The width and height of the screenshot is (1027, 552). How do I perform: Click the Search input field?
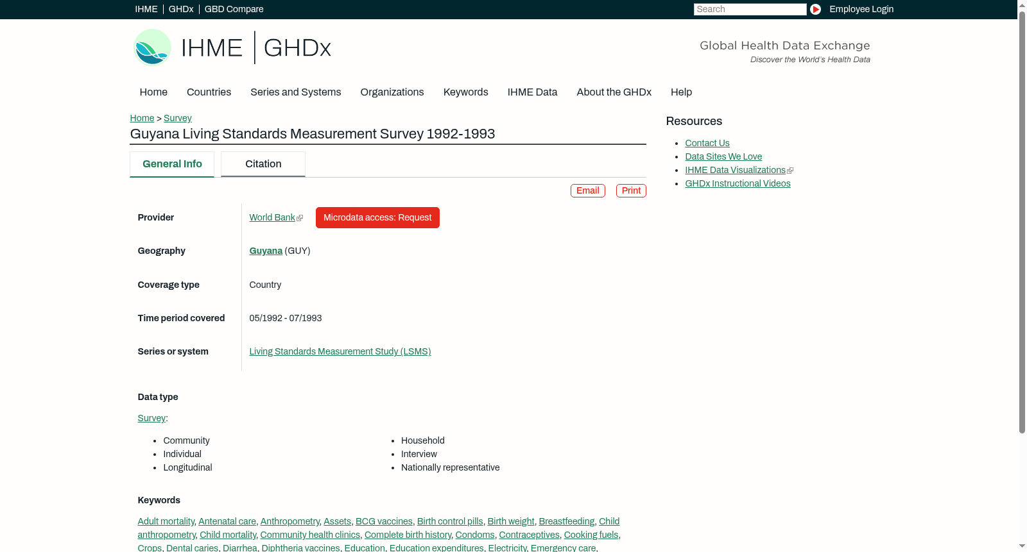(750, 9)
